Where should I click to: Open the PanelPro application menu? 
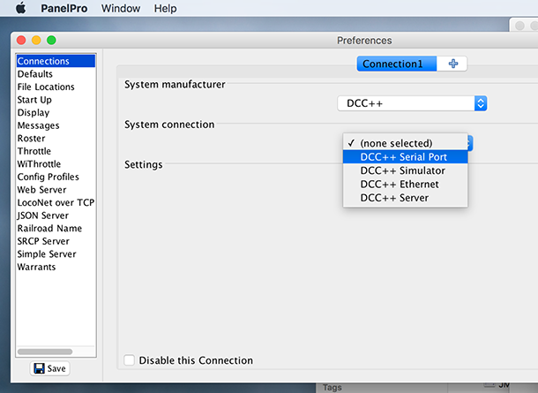64,8
